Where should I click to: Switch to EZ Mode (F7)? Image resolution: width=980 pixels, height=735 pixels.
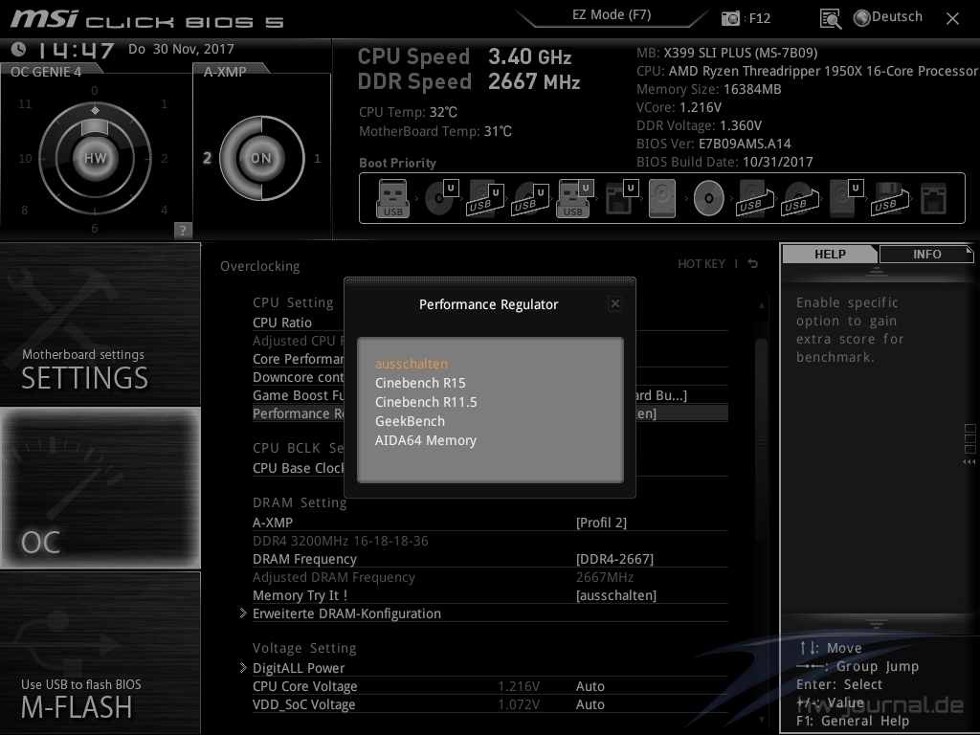pos(612,15)
